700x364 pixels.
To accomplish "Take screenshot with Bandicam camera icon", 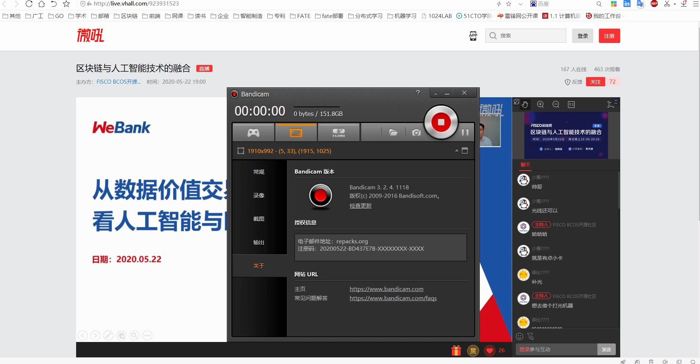I will (416, 132).
